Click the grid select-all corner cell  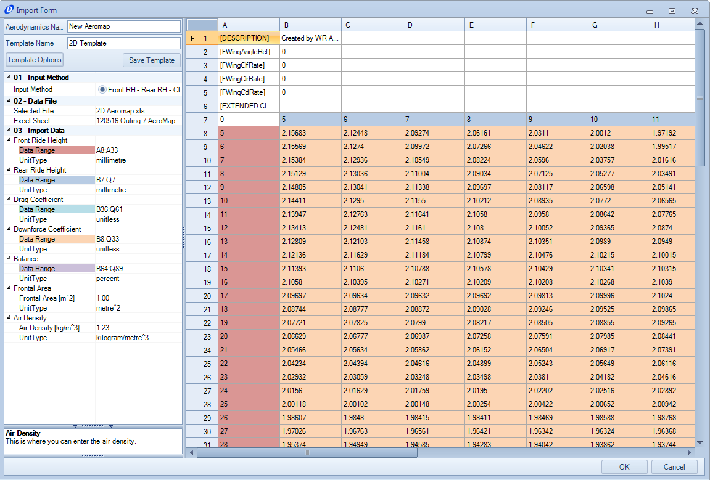click(202, 25)
